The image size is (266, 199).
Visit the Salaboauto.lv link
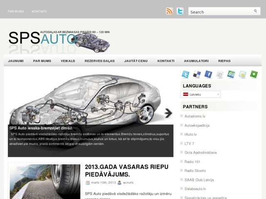[195, 189]
